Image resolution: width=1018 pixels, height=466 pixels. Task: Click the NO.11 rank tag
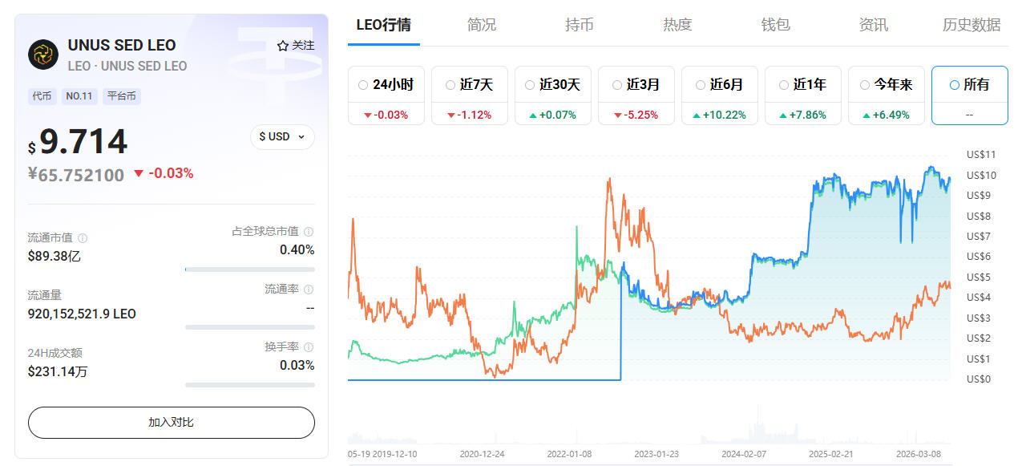[x=79, y=96]
